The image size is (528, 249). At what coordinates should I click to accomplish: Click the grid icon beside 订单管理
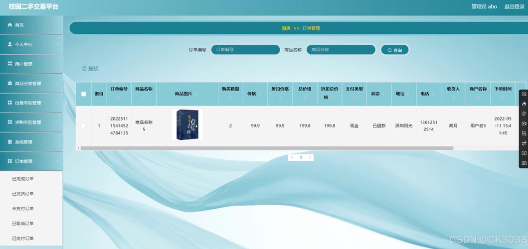click(10, 161)
